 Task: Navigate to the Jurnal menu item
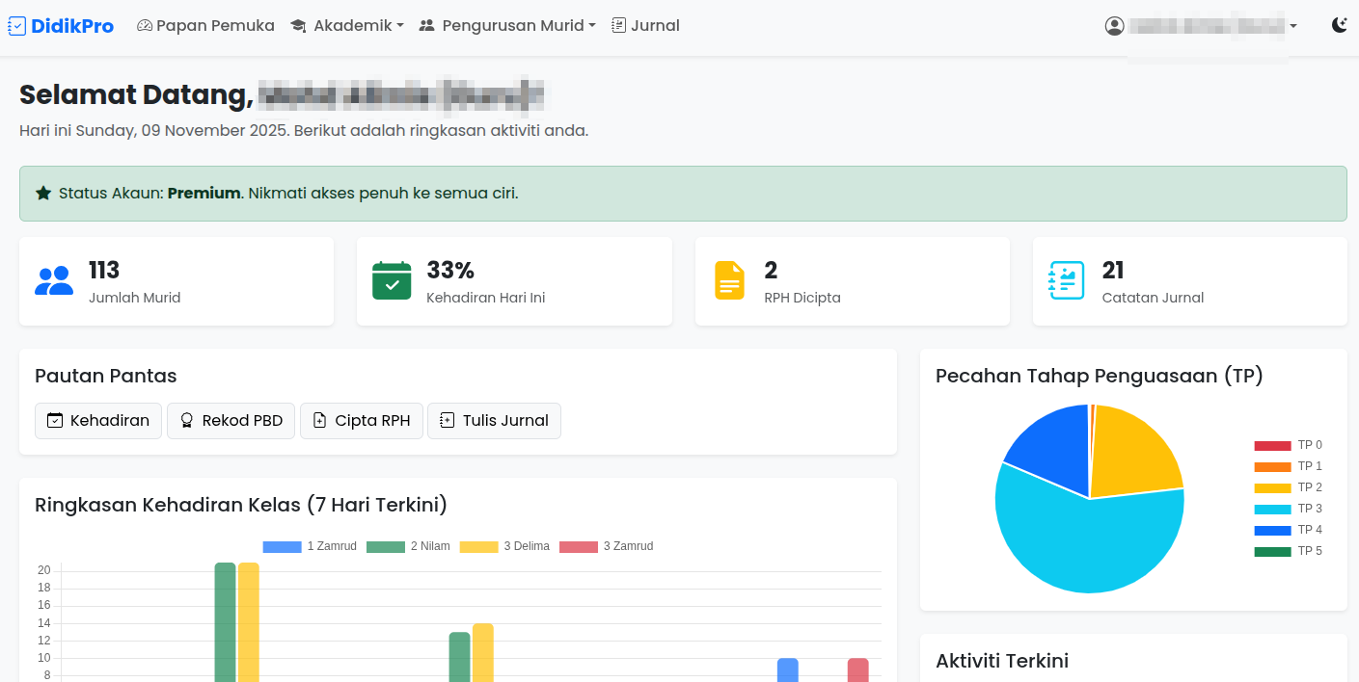point(645,25)
